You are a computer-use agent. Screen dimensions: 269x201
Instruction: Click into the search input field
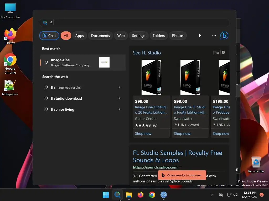pos(134,23)
